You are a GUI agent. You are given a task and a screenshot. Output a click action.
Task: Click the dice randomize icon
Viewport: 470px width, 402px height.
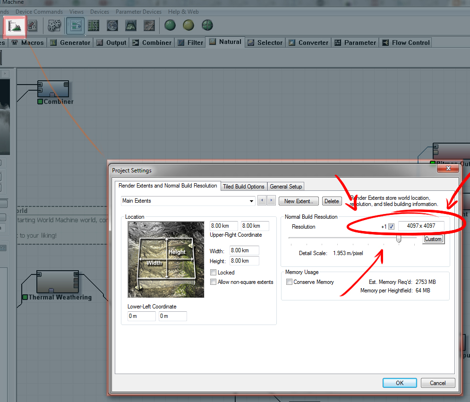(x=54, y=26)
